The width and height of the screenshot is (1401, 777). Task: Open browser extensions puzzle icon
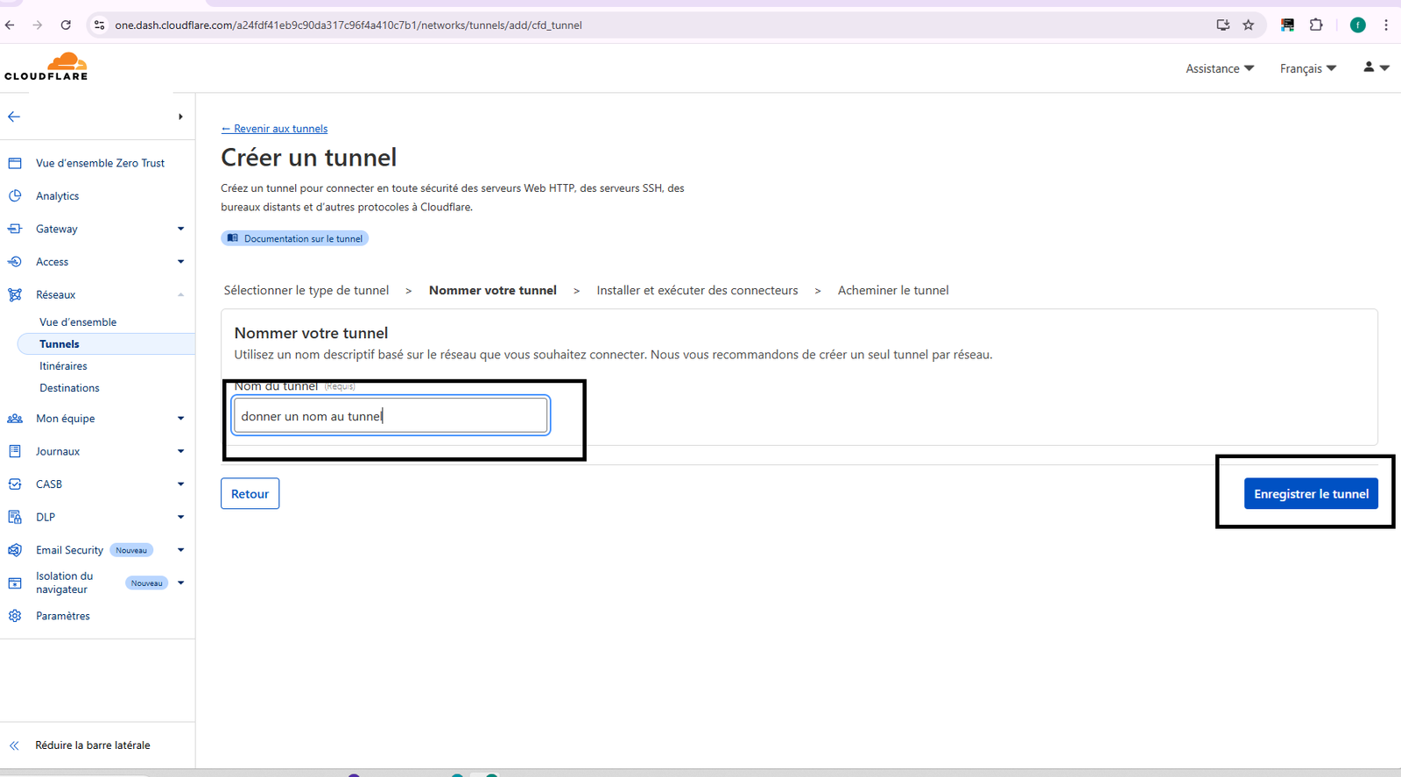click(1316, 25)
